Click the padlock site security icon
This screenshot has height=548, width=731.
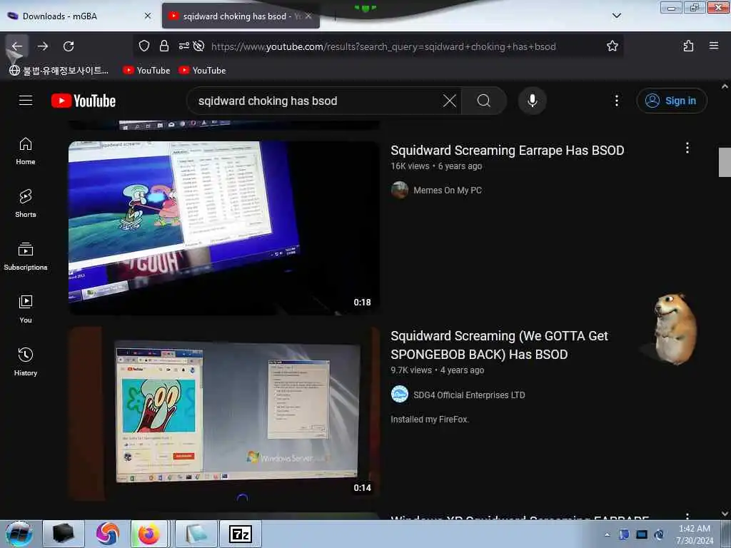[164, 46]
